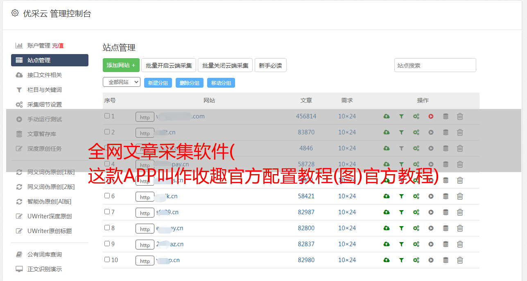Open UWriter原创标题 sidebar item
Image resolution: width=527 pixels, height=281 pixels.
pyautogui.click(x=50, y=231)
